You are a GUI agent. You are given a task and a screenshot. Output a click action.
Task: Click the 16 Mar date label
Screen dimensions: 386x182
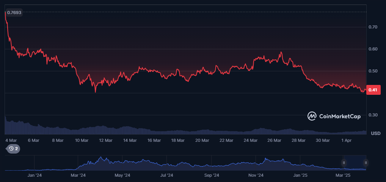click(154, 140)
